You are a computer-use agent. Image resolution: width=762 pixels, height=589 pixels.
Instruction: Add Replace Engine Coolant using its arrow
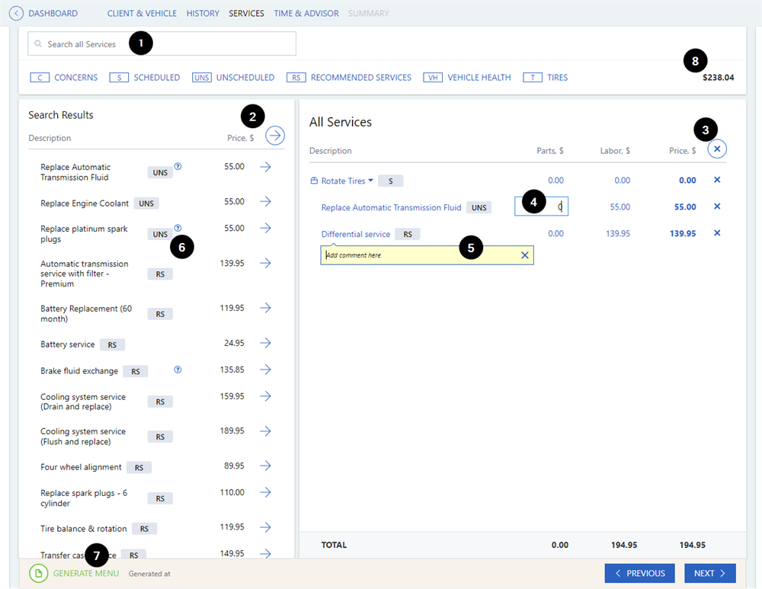[x=265, y=202]
